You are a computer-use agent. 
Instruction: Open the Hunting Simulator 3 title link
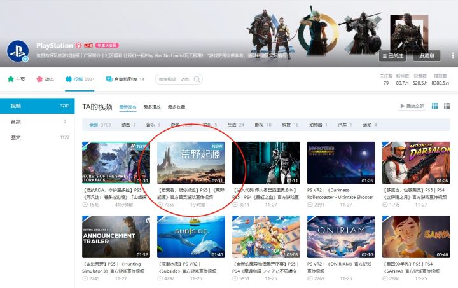[x=113, y=267]
